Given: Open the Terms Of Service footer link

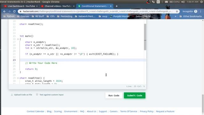Looking at the screenshot, I should 129,111.
